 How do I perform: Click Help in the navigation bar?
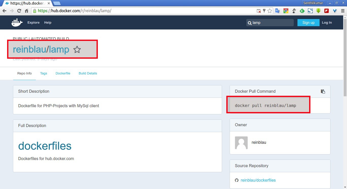[48, 23]
